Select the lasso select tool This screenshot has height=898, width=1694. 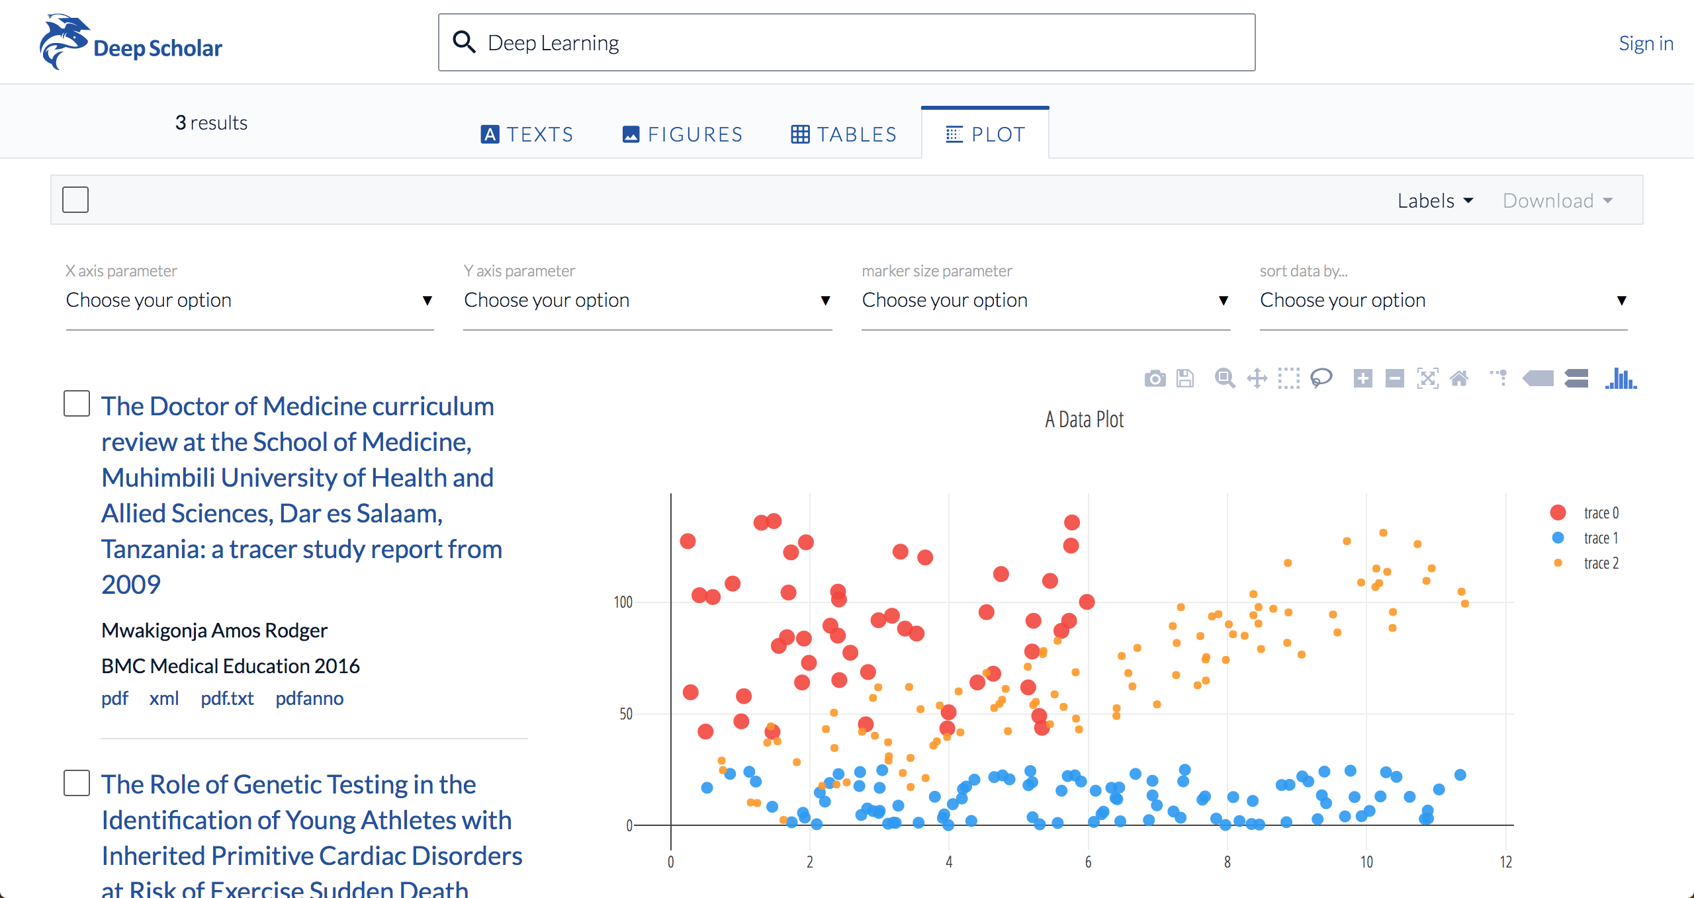point(1321,378)
